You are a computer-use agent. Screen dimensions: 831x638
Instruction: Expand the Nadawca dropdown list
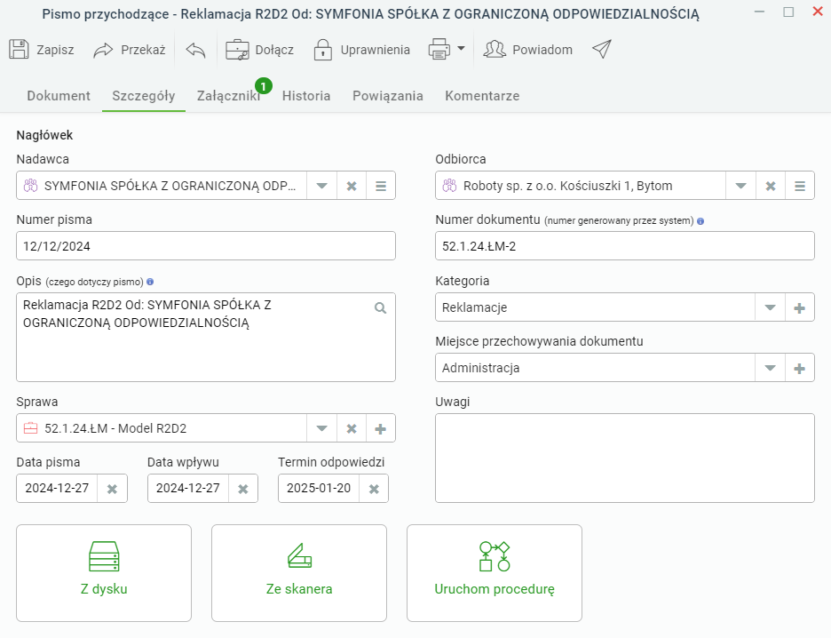coord(321,186)
